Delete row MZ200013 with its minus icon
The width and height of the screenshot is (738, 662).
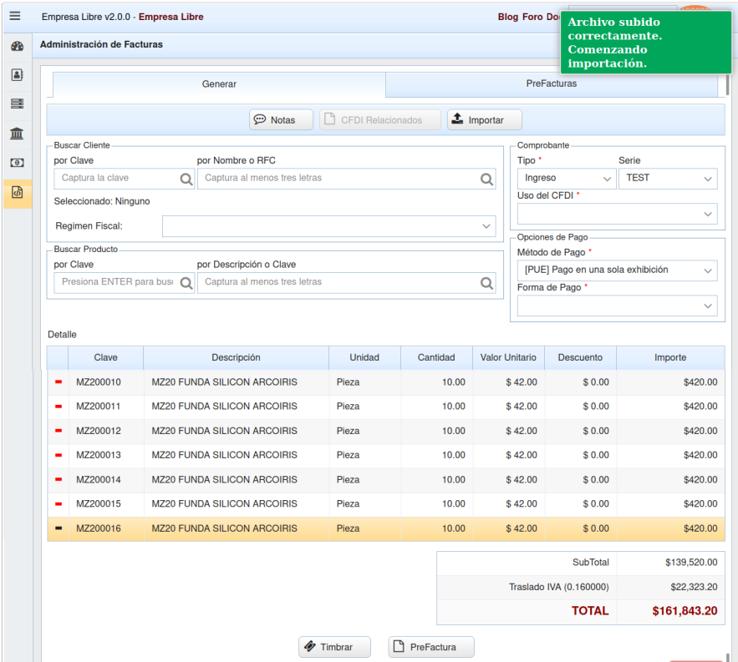point(59,455)
